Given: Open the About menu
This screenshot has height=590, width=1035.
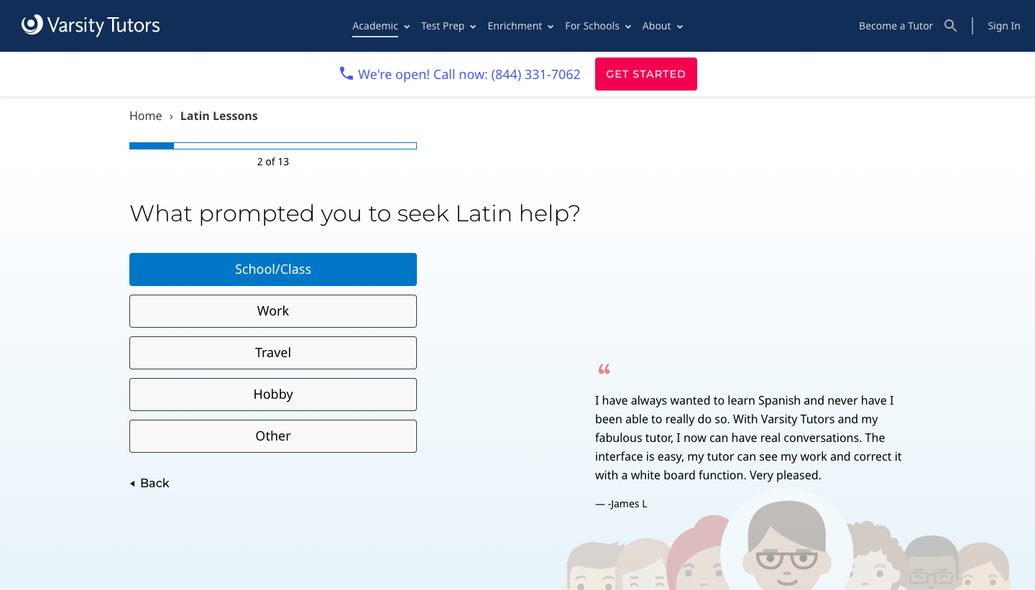Looking at the screenshot, I should click(662, 26).
